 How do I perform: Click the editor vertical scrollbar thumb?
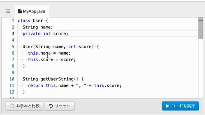[x=201, y=28]
